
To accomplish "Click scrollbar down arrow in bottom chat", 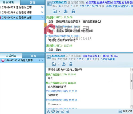I will pos(132,107).
